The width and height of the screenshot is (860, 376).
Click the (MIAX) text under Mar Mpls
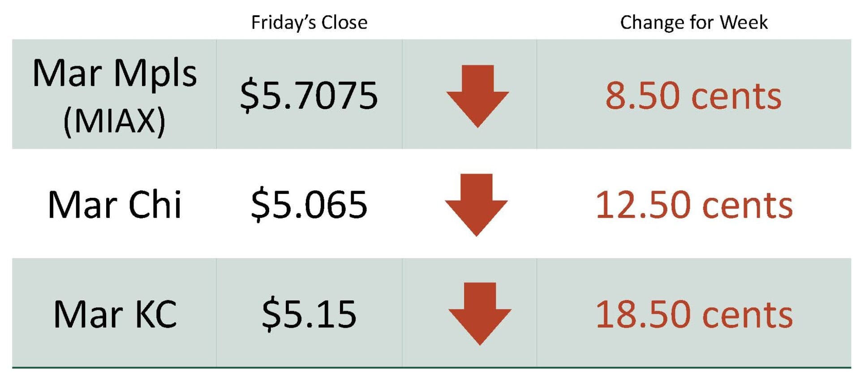click(x=115, y=121)
